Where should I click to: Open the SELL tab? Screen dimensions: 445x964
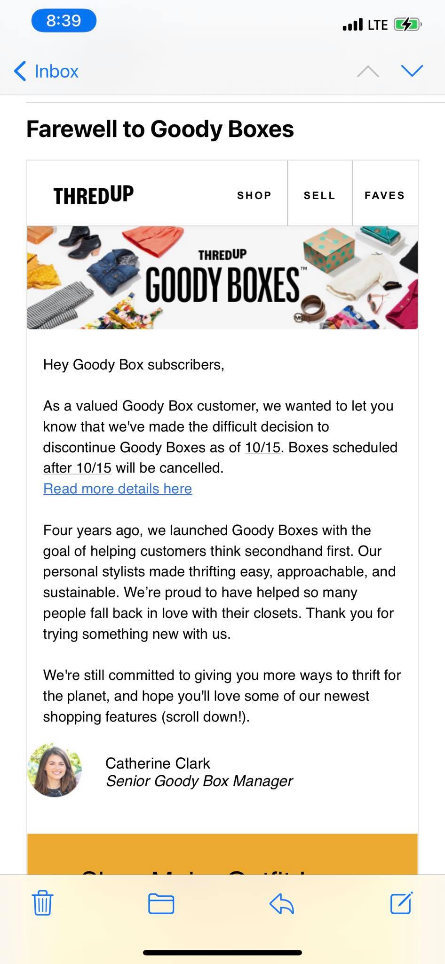click(319, 195)
